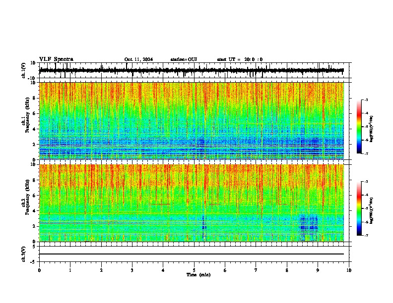Click the 'VLF Spectra' plot title
This screenshot has width=393, height=303.
click(x=56, y=59)
